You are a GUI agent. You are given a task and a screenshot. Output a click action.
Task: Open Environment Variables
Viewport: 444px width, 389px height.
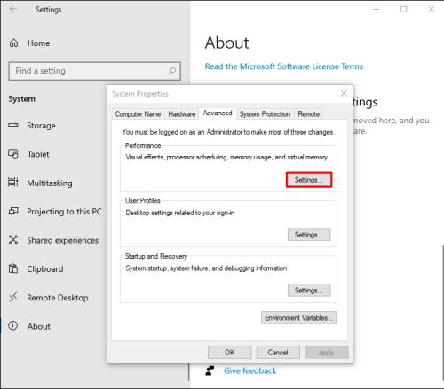tap(298, 318)
